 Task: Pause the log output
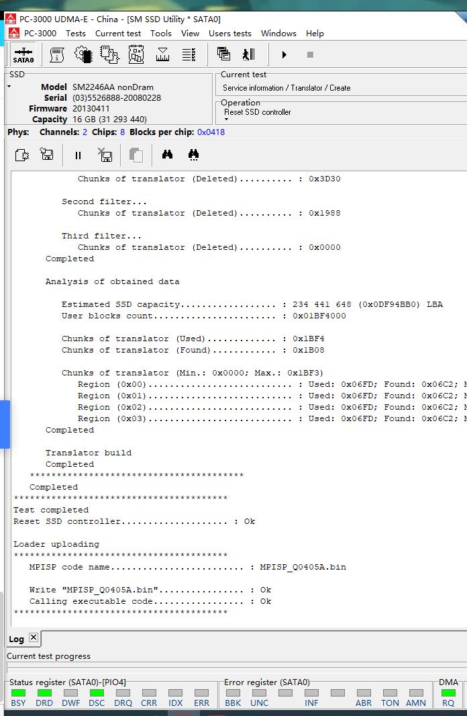78,155
